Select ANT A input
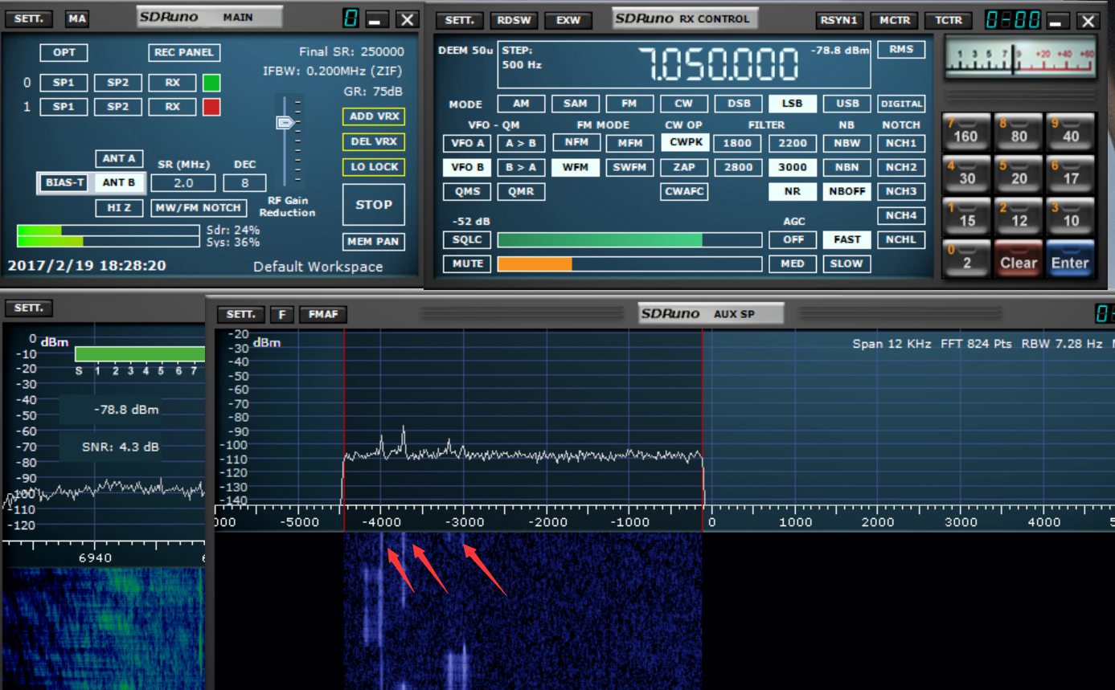 (x=119, y=158)
